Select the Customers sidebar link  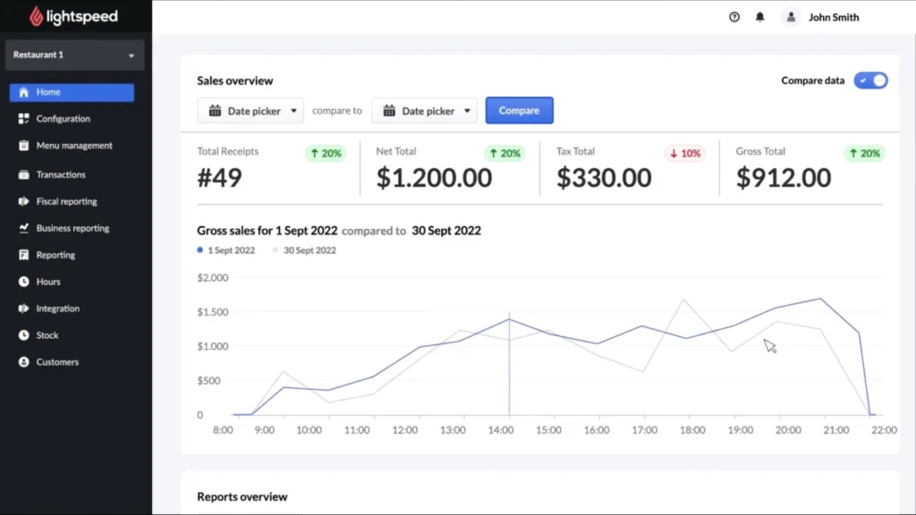pyautogui.click(x=57, y=362)
